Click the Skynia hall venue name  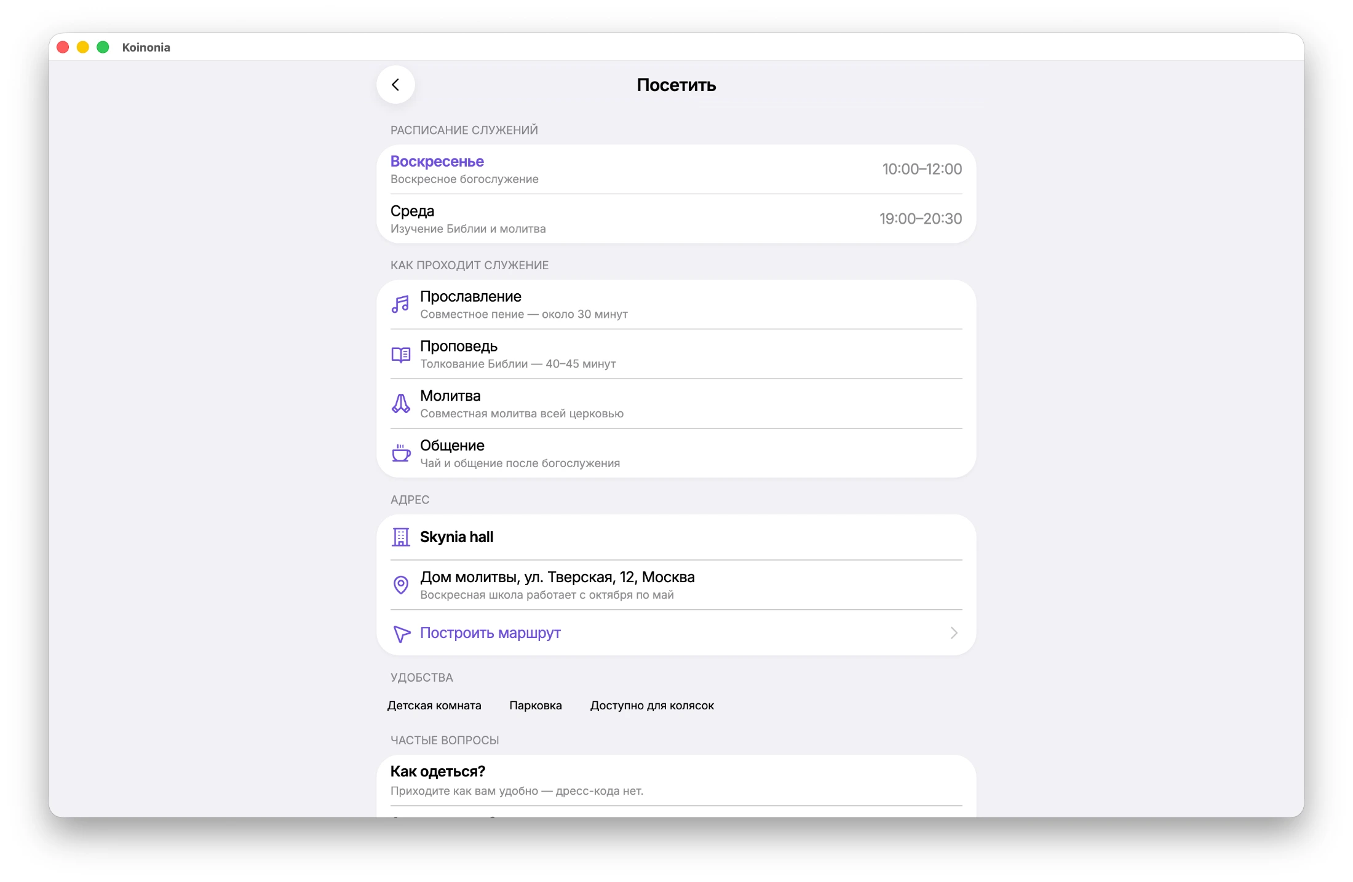456,537
